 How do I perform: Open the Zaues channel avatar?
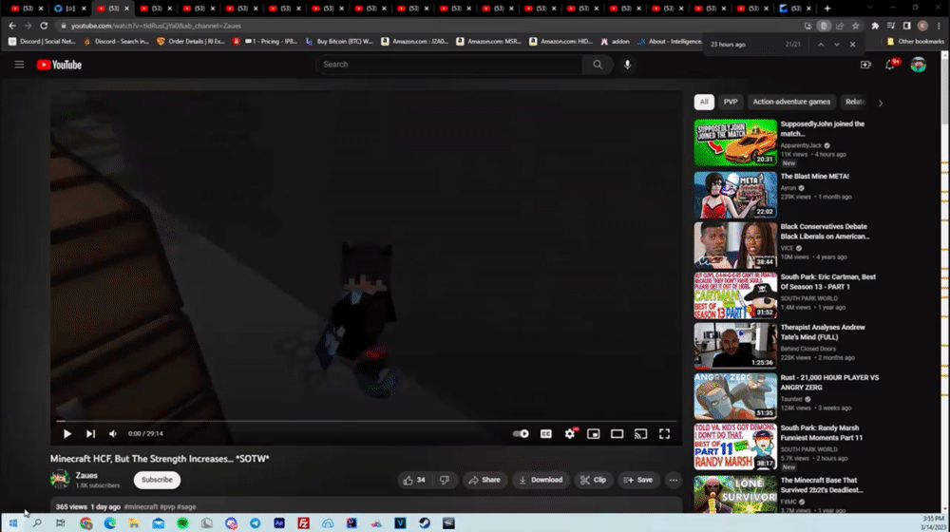(x=60, y=480)
